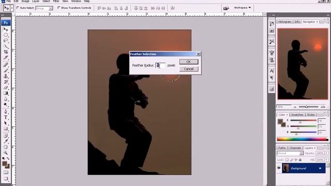Open the Brushes panel icon in dock
This screenshot has width=331, height=186.
coord(272,53)
